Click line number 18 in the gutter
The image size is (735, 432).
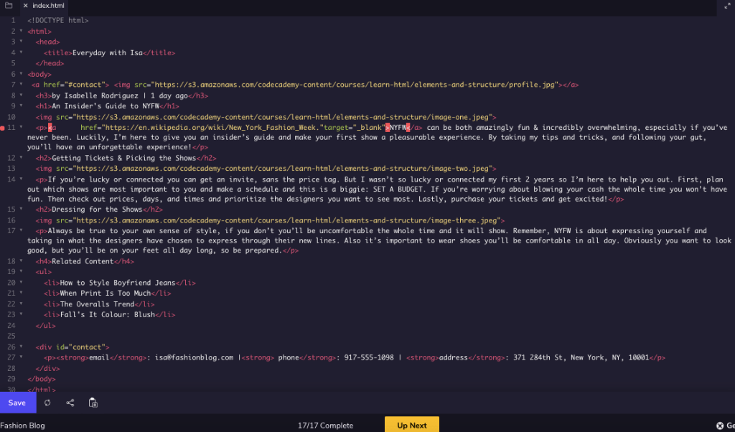coord(11,262)
